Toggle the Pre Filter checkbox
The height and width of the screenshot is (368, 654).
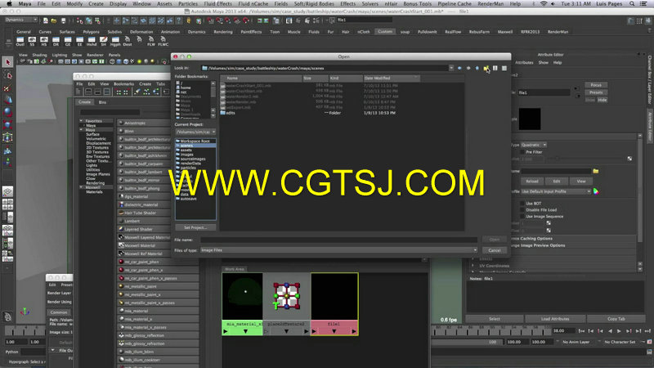(522, 152)
